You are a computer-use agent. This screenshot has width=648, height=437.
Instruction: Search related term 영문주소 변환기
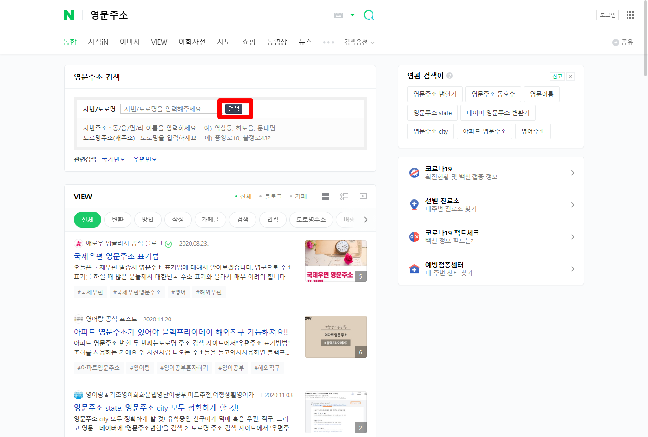(x=435, y=94)
